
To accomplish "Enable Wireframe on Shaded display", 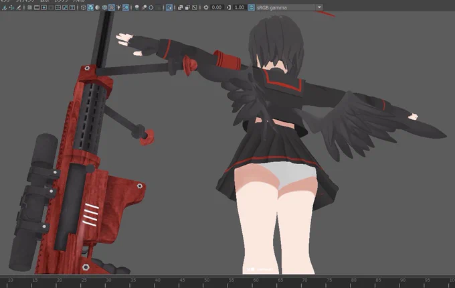I will tap(104, 7).
